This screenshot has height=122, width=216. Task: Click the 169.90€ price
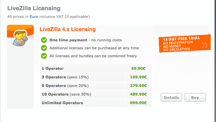138,77
